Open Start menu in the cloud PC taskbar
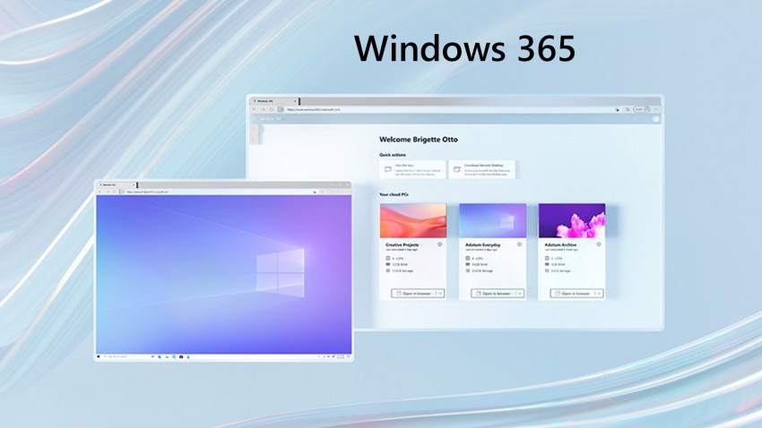762x428 pixels. click(x=99, y=356)
